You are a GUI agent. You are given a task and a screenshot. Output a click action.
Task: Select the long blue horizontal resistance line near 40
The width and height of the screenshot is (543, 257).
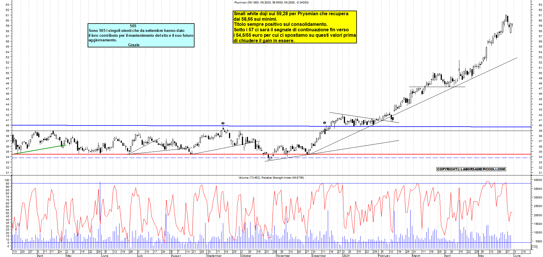pos(271,126)
